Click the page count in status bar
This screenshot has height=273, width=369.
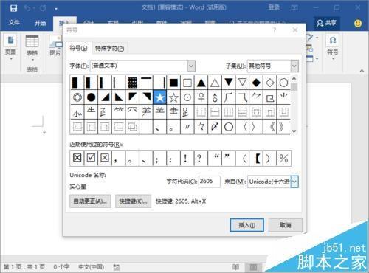pyautogui.click(x=24, y=267)
